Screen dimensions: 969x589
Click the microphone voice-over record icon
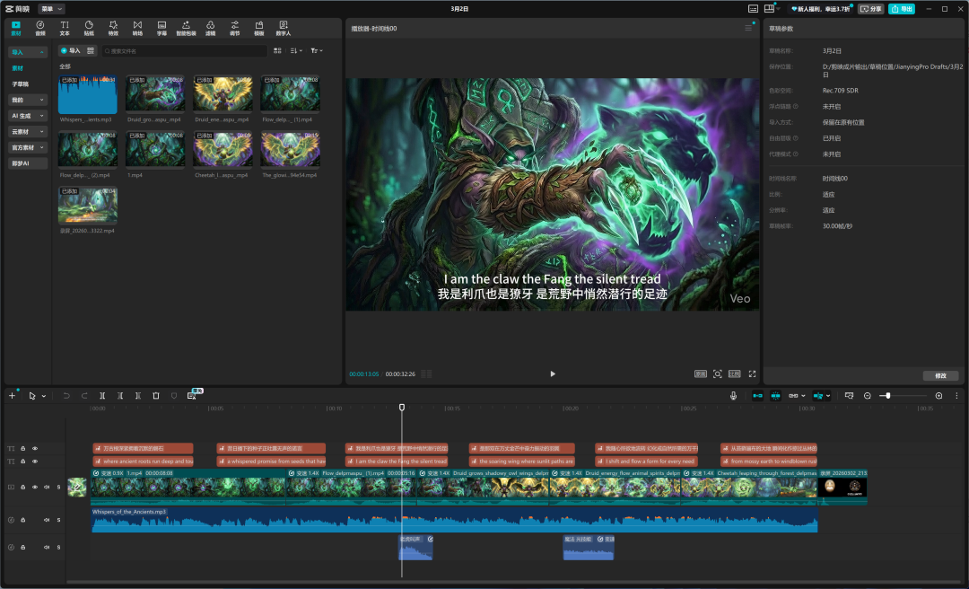(733, 395)
